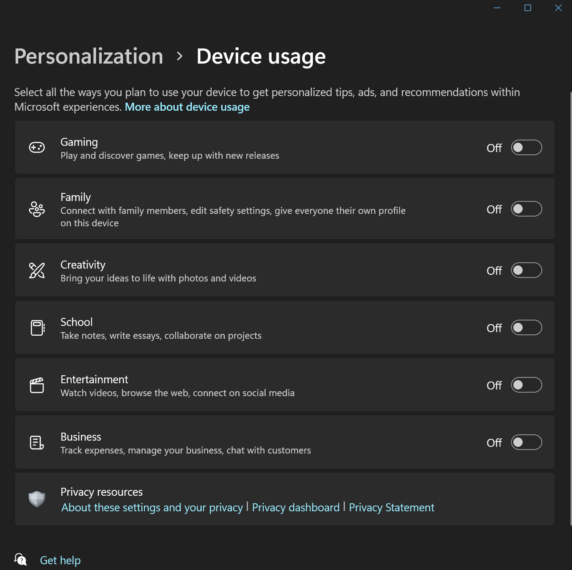Click the Privacy resources heading
Viewport: 572px width, 570px height.
click(x=102, y=492)
